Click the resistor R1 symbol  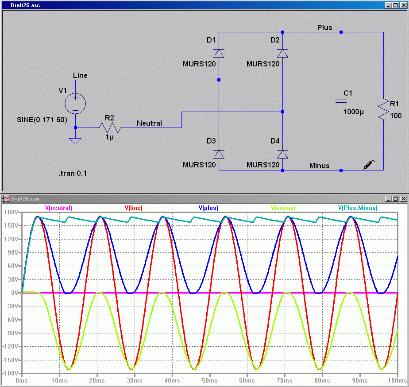click(x=383, y=109)
